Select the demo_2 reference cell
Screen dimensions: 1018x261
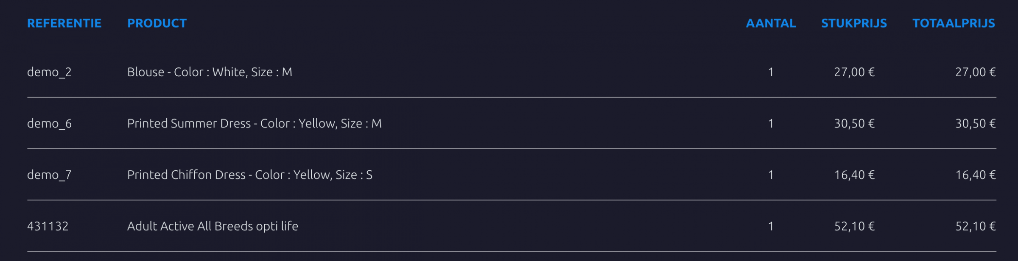point(49,72)
